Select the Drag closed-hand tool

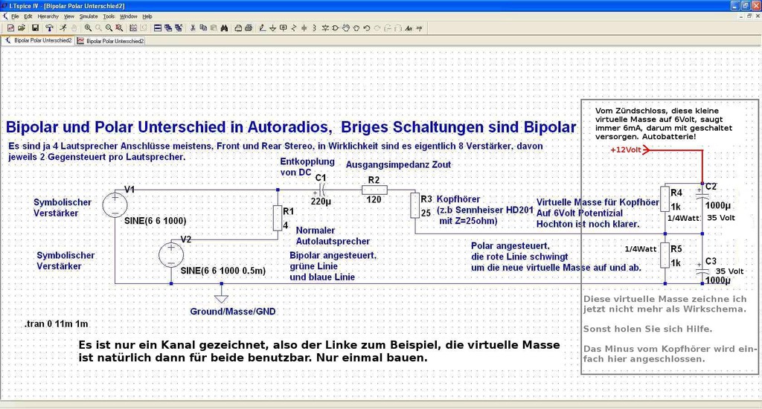[x=357, y=28]
